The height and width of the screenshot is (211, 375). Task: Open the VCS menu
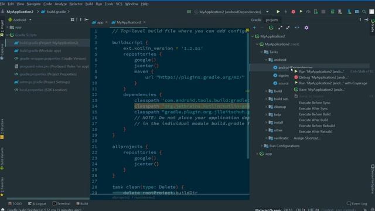[x=119, y=4]
